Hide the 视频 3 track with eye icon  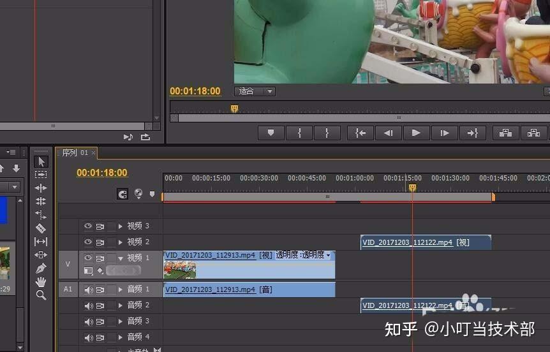88,226
